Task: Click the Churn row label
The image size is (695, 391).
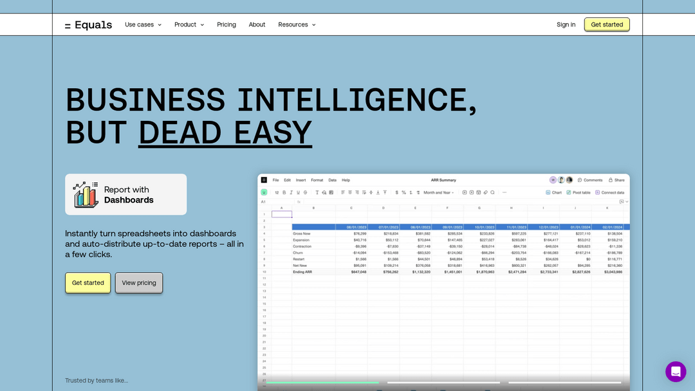Action: 298,253
